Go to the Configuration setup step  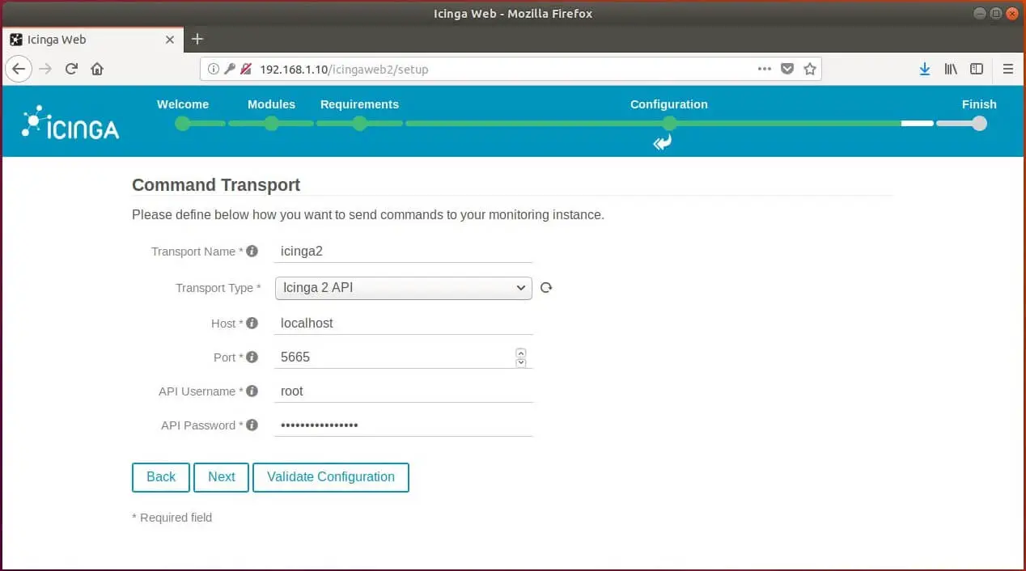669,104
